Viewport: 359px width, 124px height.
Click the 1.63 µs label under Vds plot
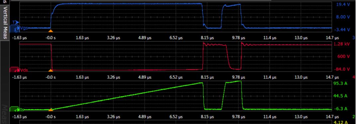pos(82,77)
